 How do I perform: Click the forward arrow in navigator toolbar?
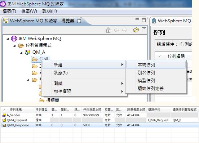[124, 30]
